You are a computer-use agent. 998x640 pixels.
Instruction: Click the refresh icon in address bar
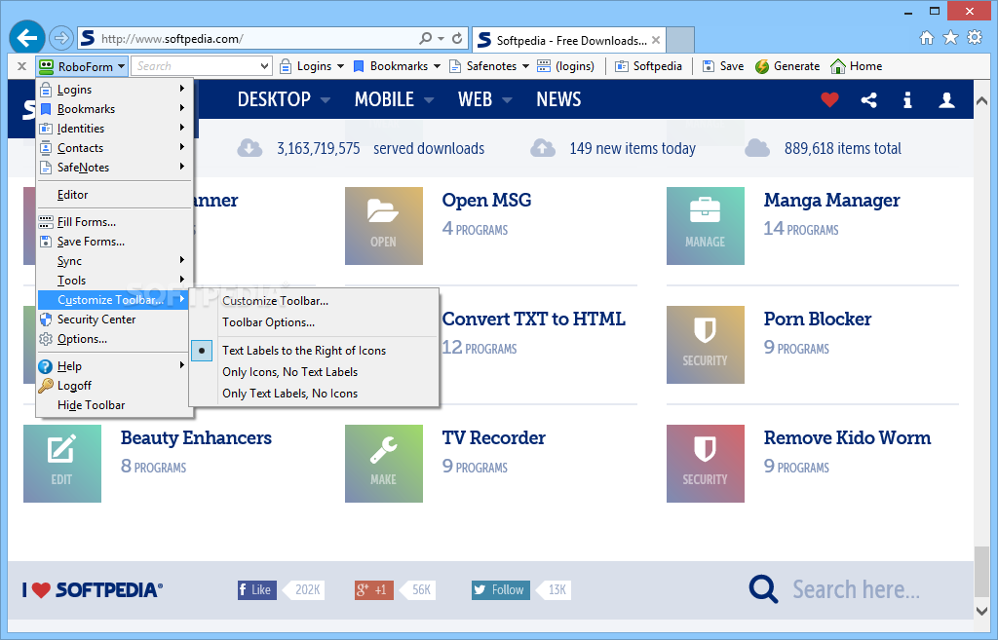coord(457,38)
